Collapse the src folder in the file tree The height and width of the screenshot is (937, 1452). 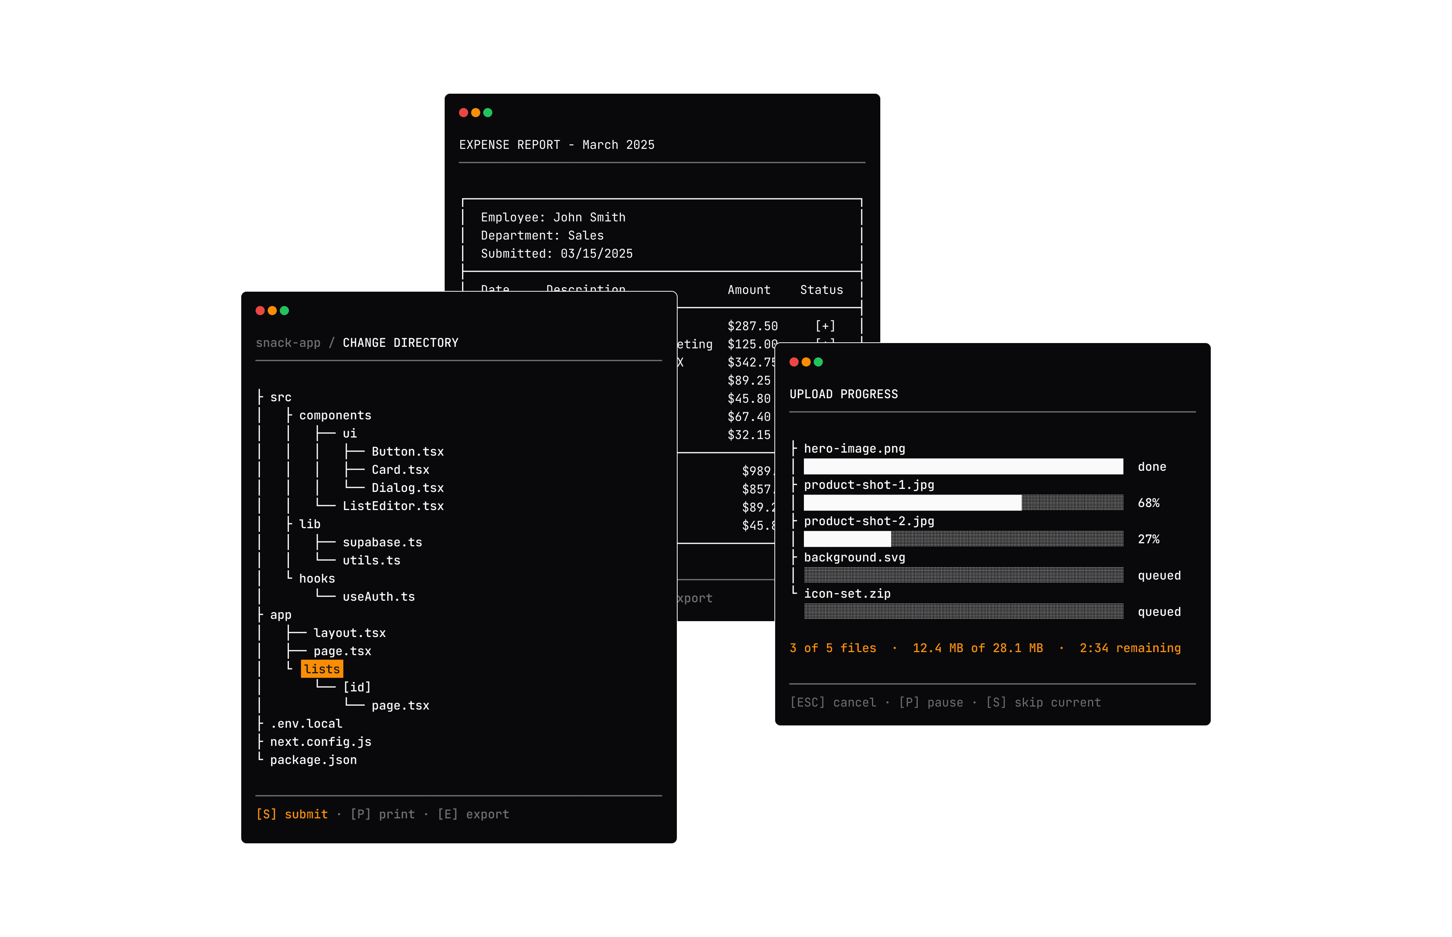click(281, 397)
